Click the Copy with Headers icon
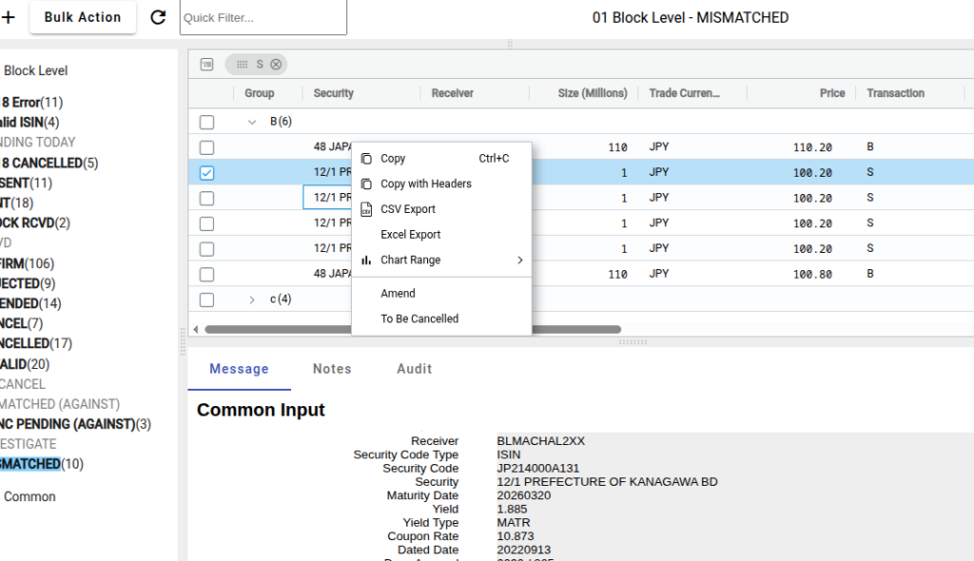 pyautogui.click(x=366, y=184)
